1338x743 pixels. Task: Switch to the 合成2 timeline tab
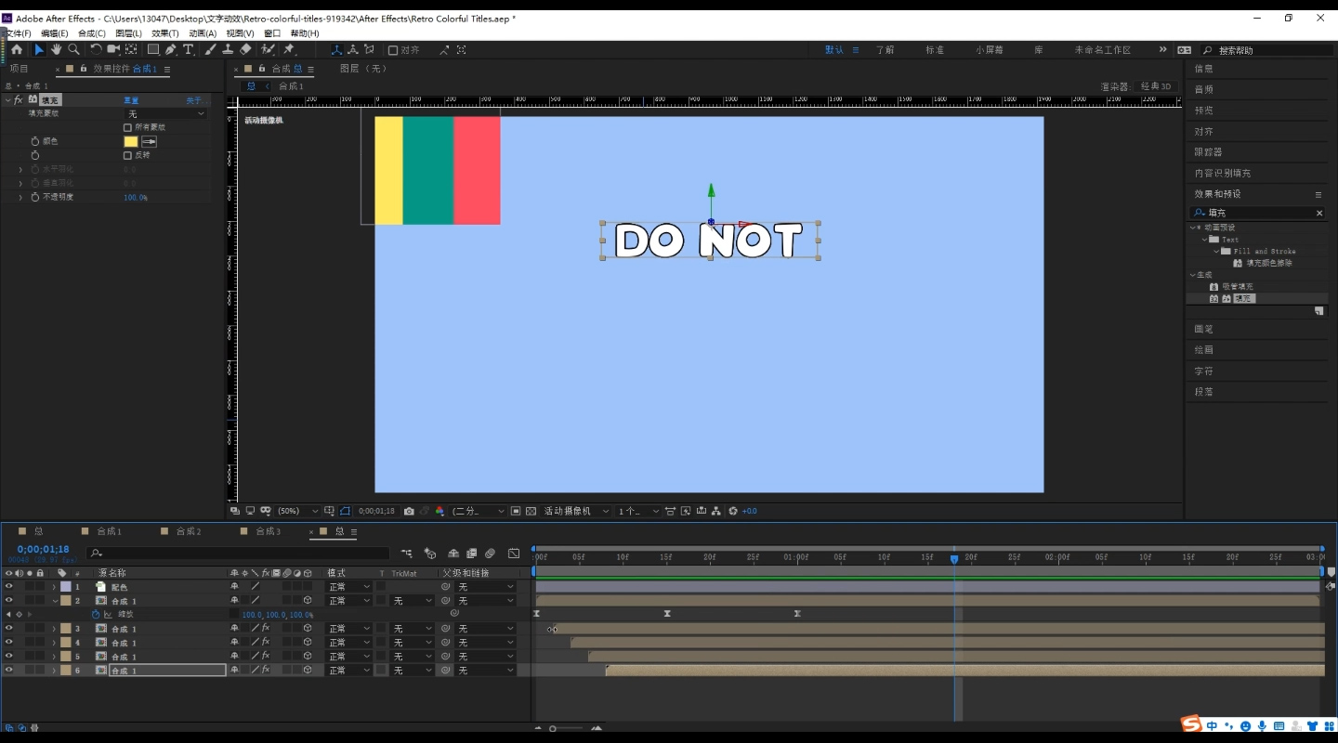188,531
